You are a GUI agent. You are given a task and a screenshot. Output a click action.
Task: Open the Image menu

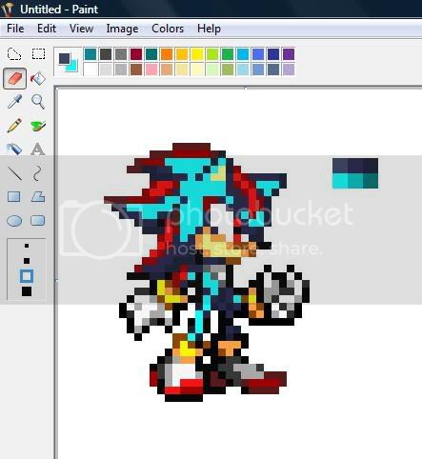[122, 29]
